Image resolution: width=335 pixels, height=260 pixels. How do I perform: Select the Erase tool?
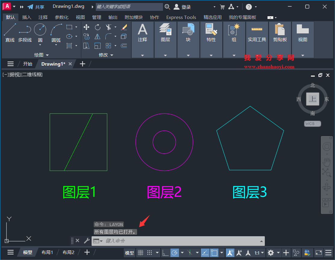pos(124,27)
